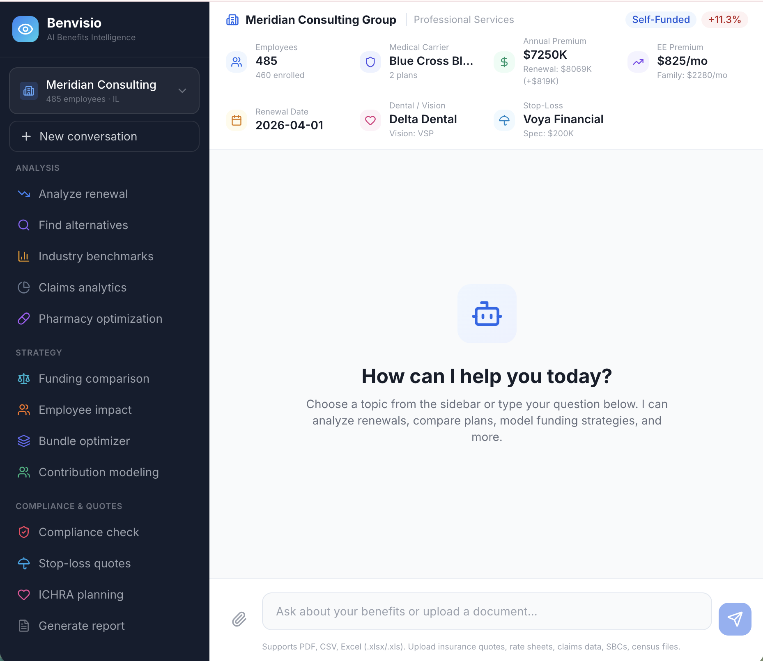
Task: Click the plus icon in New conversation
Action: coord(26,136)
